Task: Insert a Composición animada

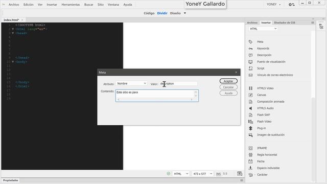Action: [270, 102]
